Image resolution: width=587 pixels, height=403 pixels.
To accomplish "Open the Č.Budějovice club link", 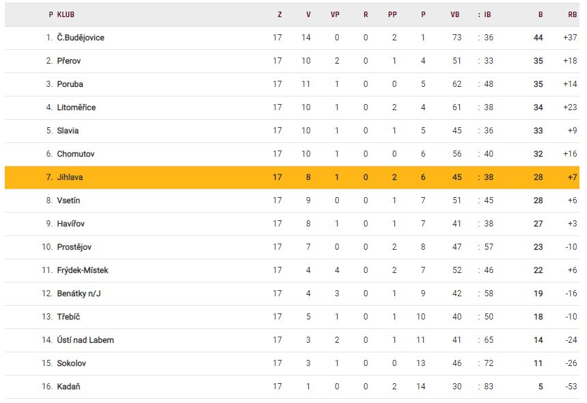I will [81, 38].
